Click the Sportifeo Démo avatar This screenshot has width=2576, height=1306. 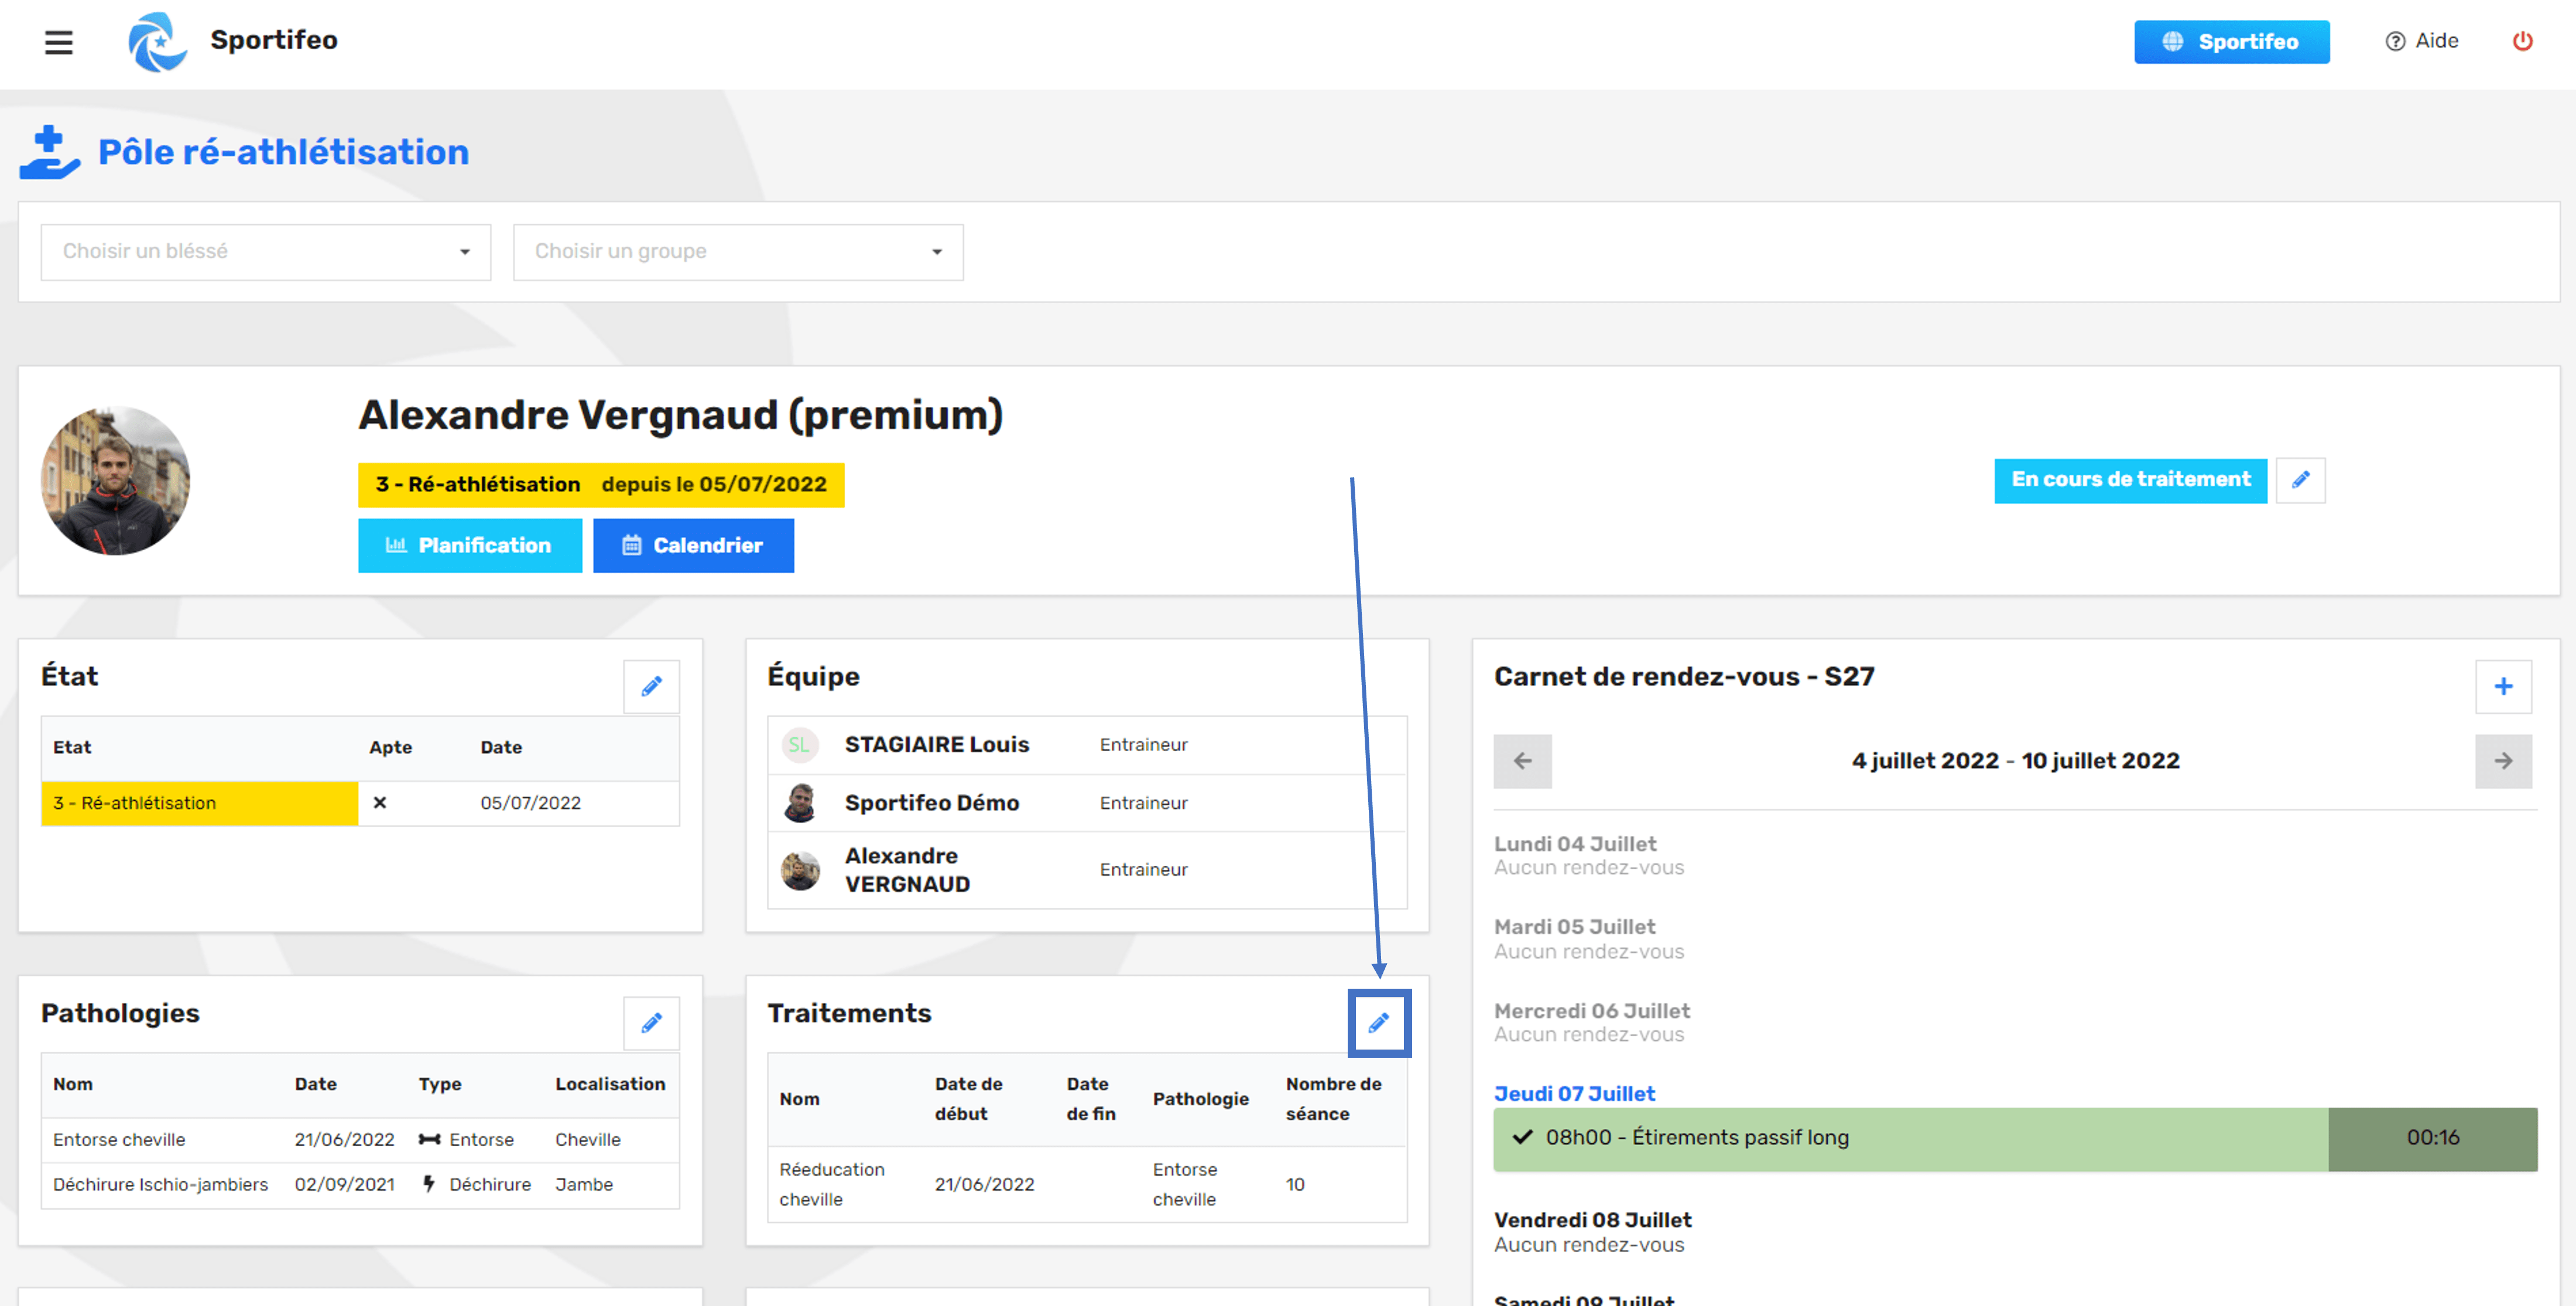pos(799,803)
